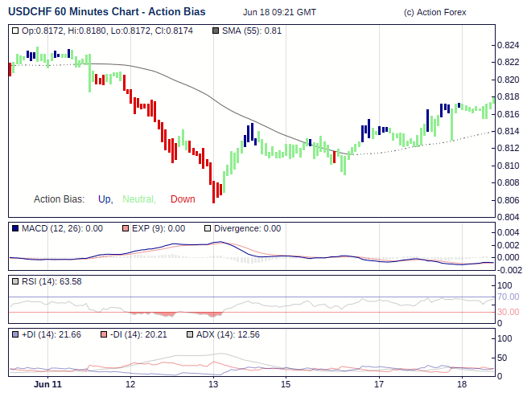Click the Jun 18 09:21 GMT timestamp
This screenshot has width=523, height=393.
tap(279, 13)
